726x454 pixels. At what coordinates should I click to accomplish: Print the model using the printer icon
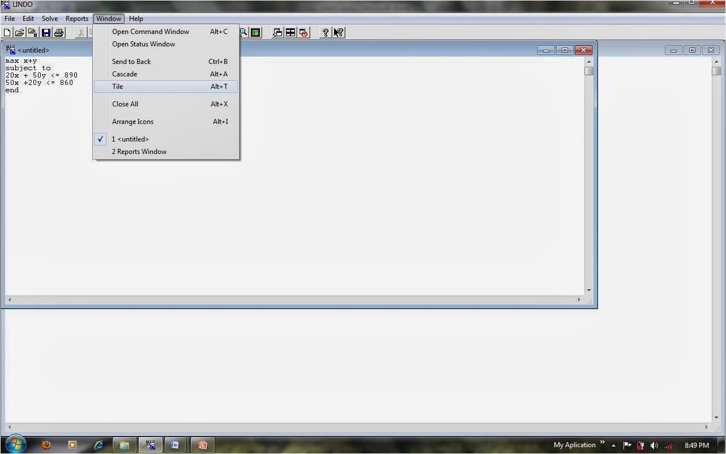58,32
